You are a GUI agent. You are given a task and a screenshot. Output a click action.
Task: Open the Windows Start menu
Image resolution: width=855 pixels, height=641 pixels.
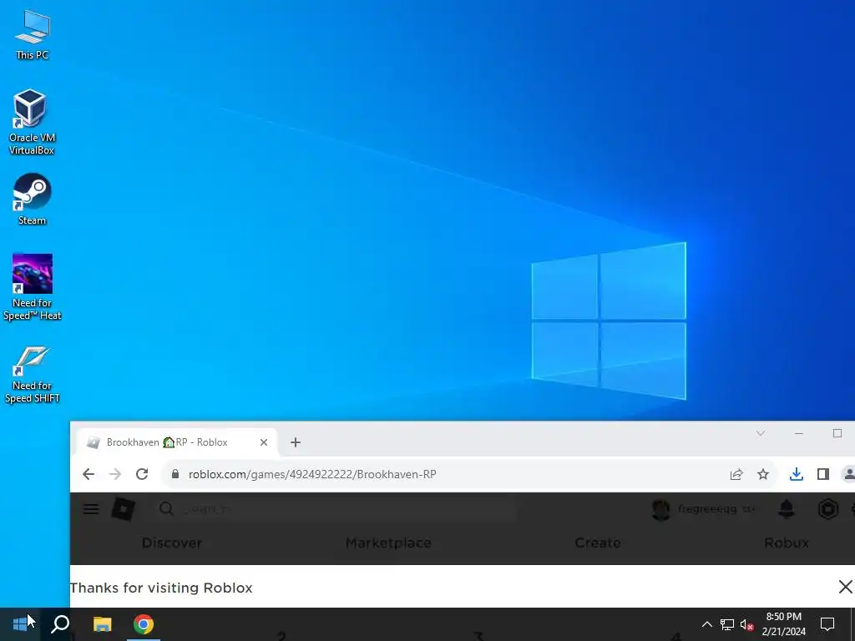pyautogui.click(x=20, y=624)
